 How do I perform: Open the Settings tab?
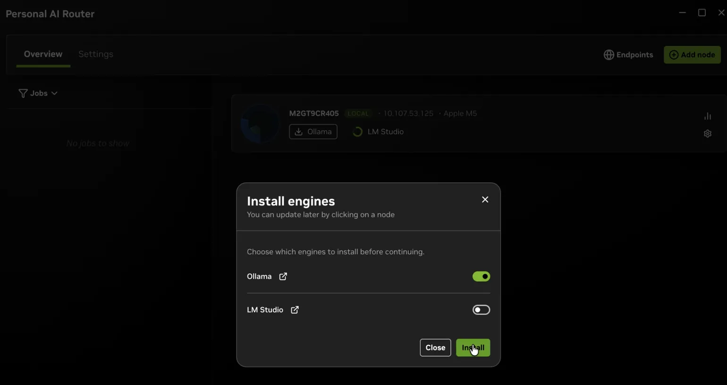point(96,54)
